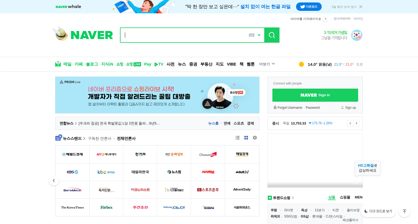Image resolution: width=418 pixels, height=224 pixels.
Task: Open Forbes logo in newsstand
Action: click(106, 207)
